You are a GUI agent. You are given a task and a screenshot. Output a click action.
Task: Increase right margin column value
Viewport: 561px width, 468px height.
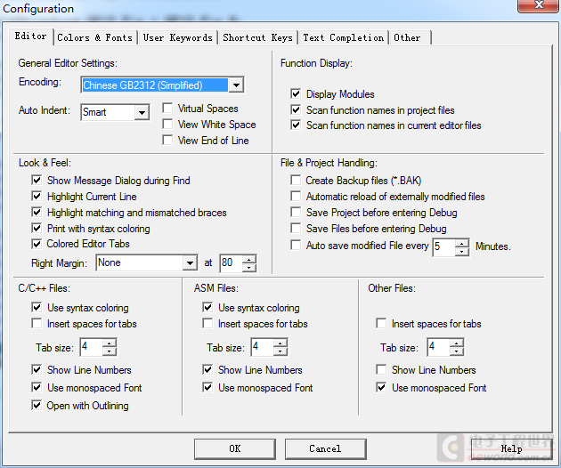click(x=249, y=259)
